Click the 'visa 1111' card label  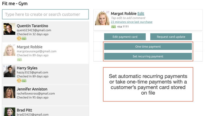click(123, 27)
